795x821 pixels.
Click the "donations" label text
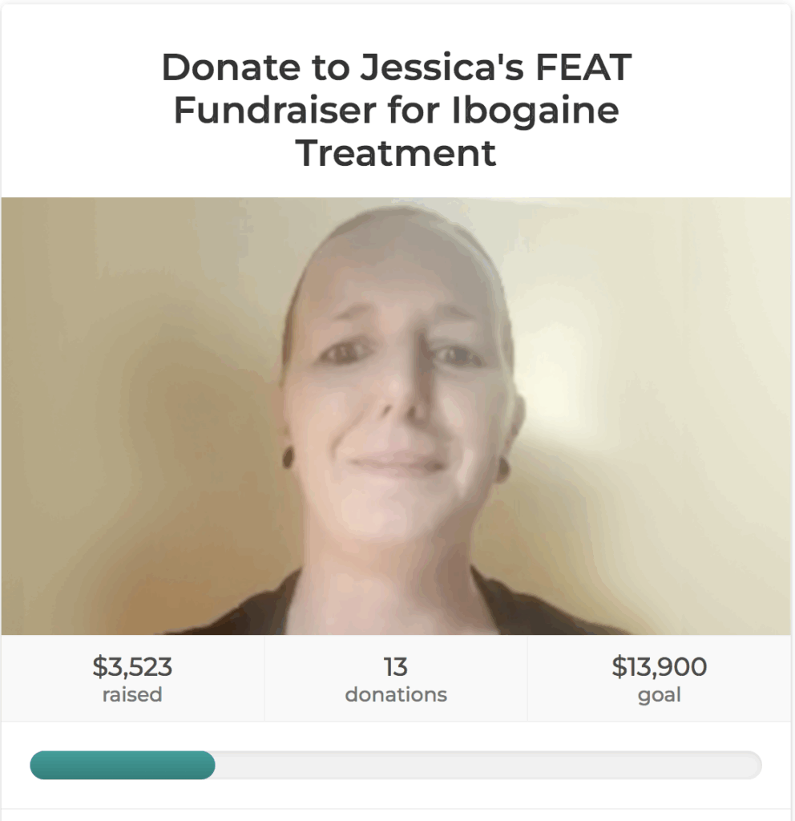point(396,695)
